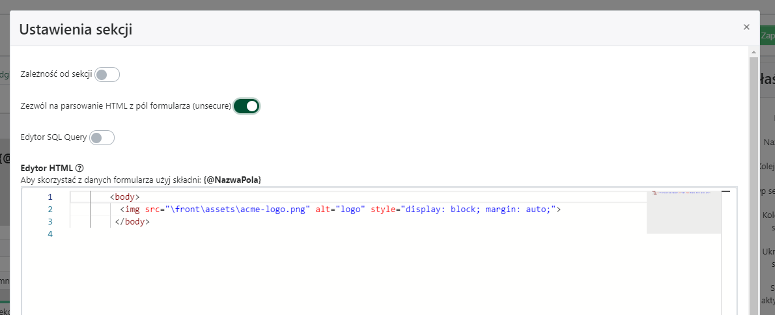Enable the Zależność od sekcji switch
The image size is (775, 315).
(107, 74)
